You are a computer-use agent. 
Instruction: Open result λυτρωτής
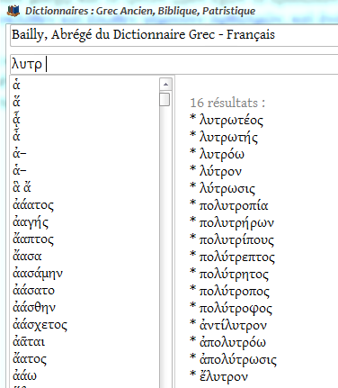[228, 138]
